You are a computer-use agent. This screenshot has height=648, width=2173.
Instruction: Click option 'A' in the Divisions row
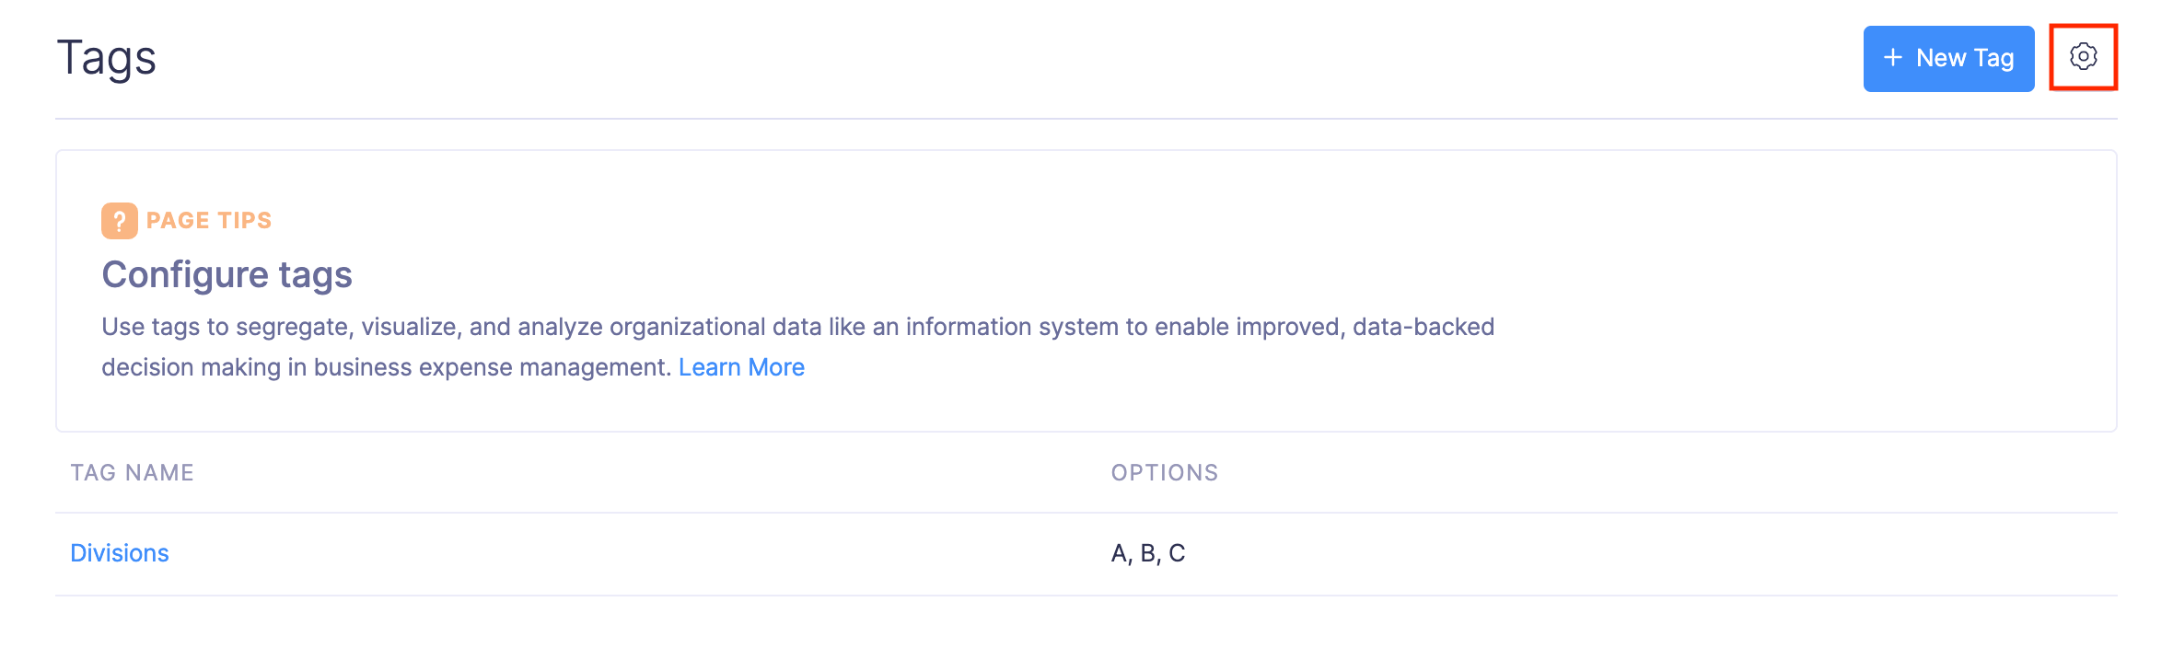coord(1119,553)
